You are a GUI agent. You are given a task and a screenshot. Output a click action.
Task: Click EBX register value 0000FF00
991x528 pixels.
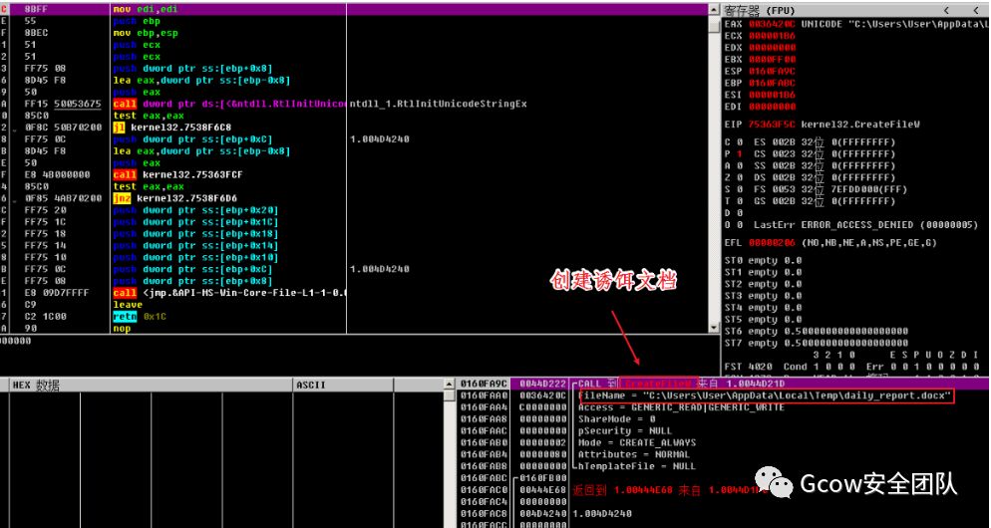coord(773,60)
